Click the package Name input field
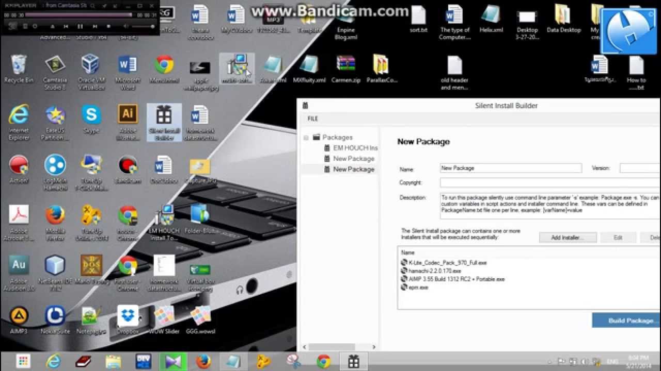 click(511, 168)
